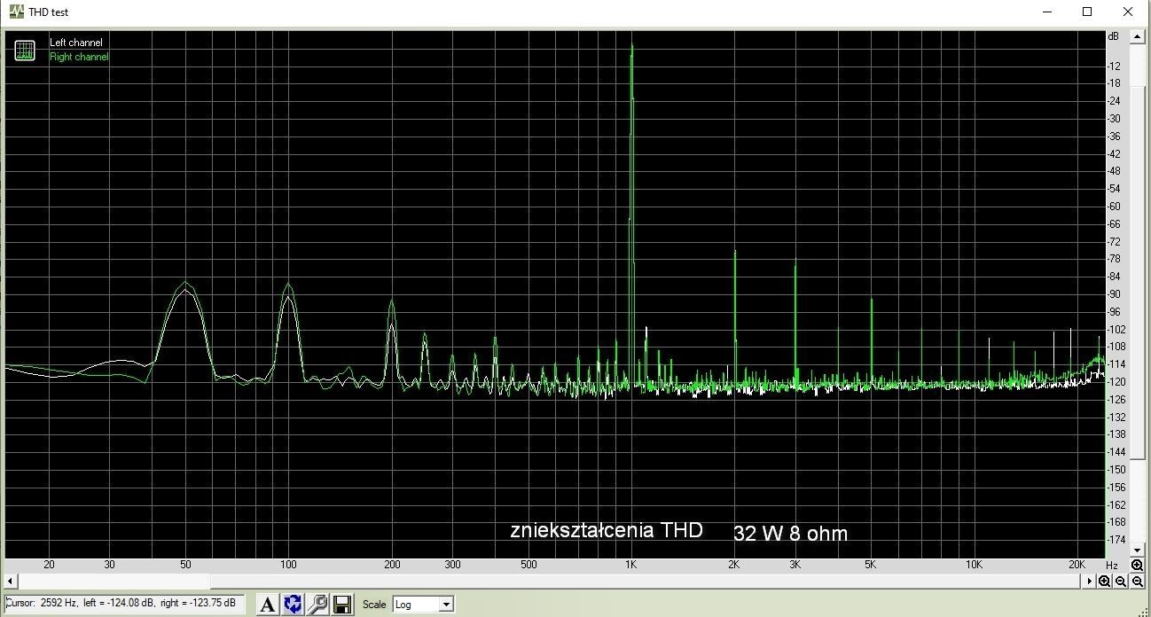Click the vertical scrollbar up arrow
Image resolution: width=1151 pixels, height=617 pixels.
coord(1137,37)
